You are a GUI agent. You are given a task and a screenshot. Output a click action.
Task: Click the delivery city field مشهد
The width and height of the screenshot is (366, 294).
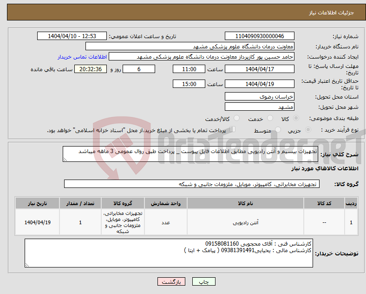(259, 107)
